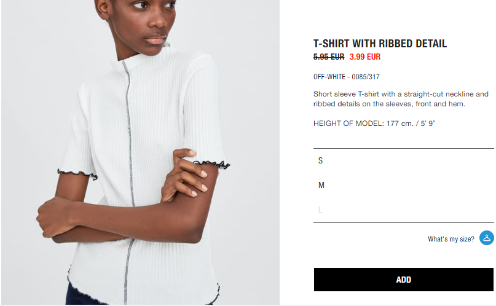Screen dimensions: 496x306
Task: Select size S
Action: [x=403, y=160]
